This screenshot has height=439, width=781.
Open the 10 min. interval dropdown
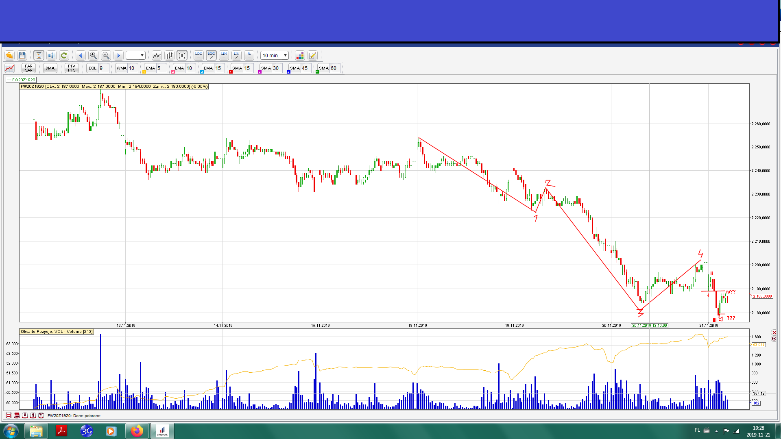click(285, 55)
